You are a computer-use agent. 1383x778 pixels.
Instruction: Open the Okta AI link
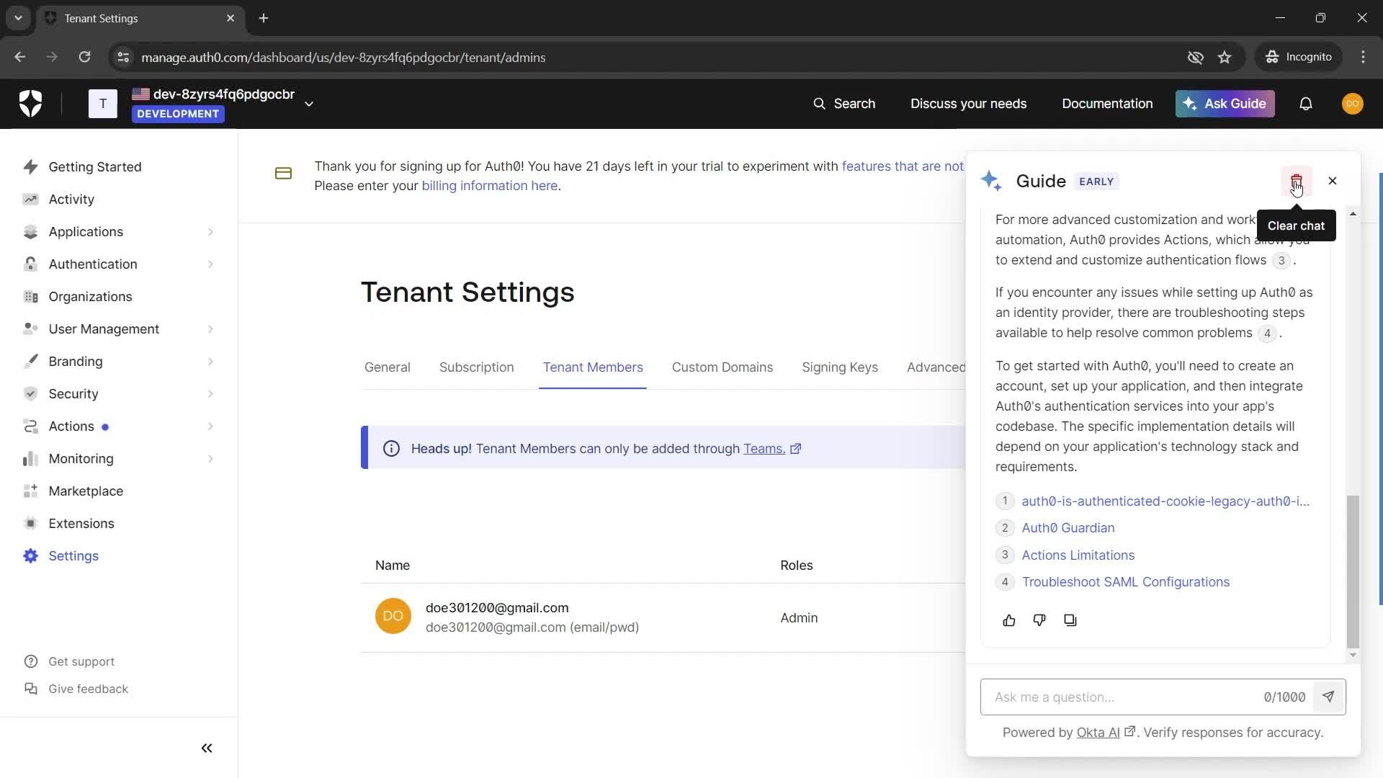click(x=1098, y=733)
